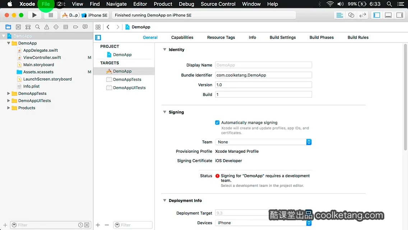Add a file using navigator plus button
This screenshot has width=408, height=230.
click(5, 225)
